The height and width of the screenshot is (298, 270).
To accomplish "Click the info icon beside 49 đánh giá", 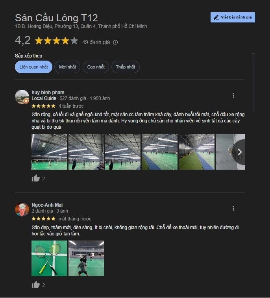I will pos(115,42).
